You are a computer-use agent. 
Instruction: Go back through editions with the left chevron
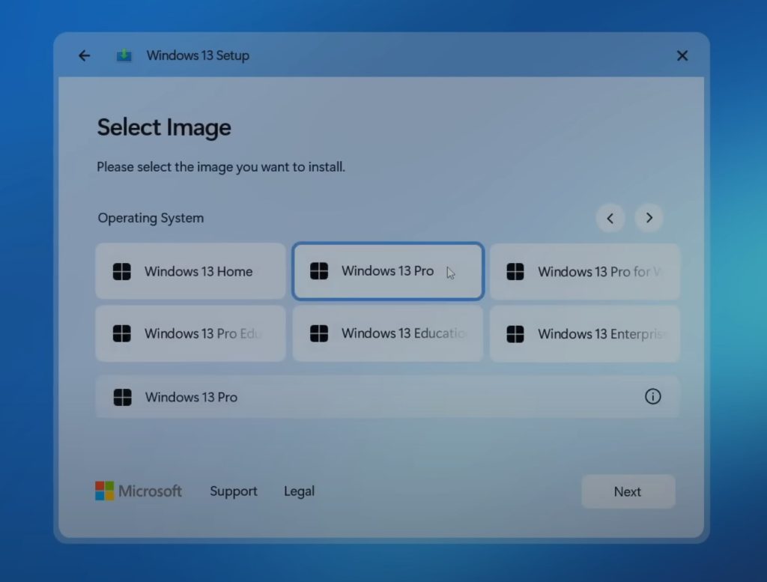[x=610, y=218]
